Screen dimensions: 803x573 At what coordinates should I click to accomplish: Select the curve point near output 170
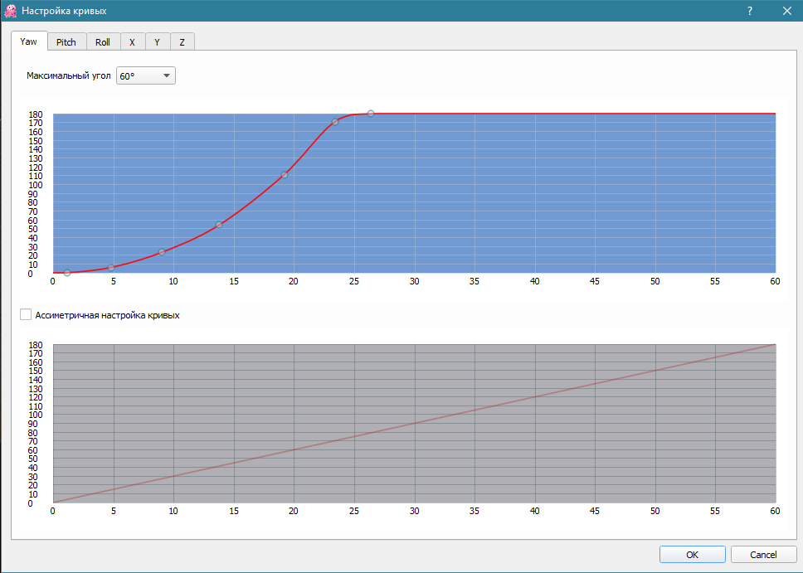click(x=335, y=122)
